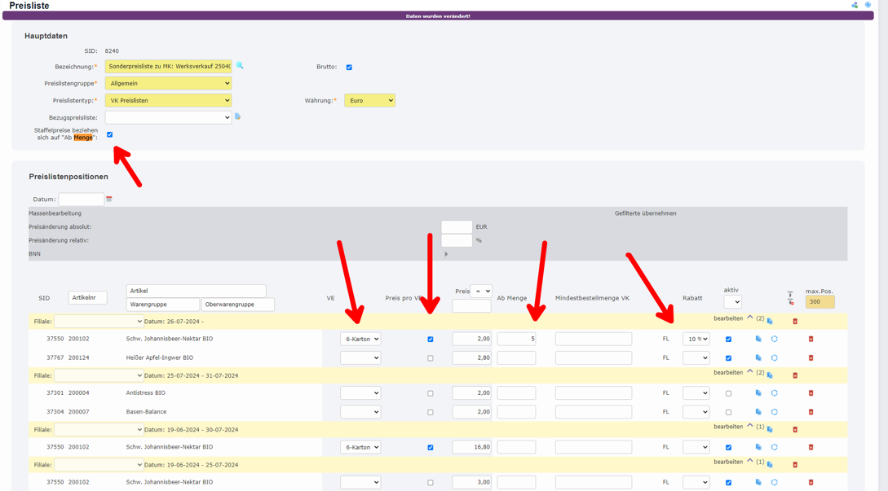Uncheck Staffelpreise beziehen sich auf Ab Menge
The width and height of the screenshot is (888, 491).
pyautogui.click(x=110, y=135)
